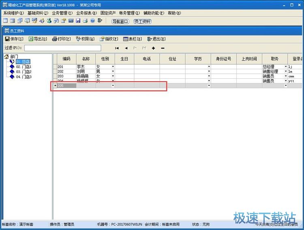304x230 pixels.
Task: Export the list using 导出[O]
Action: point(38,39)
